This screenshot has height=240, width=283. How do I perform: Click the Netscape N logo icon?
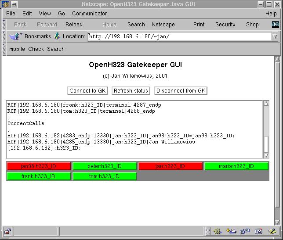tap(275, 25)
